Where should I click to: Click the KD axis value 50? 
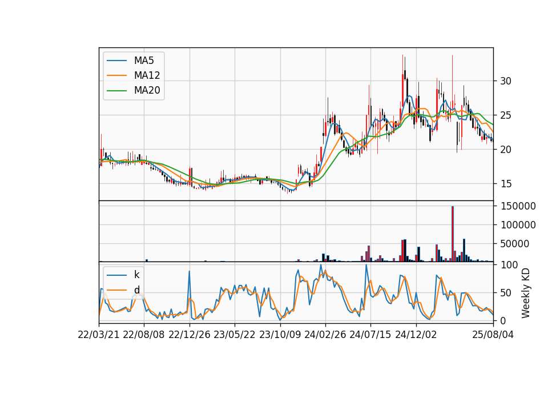click(506, 293)
